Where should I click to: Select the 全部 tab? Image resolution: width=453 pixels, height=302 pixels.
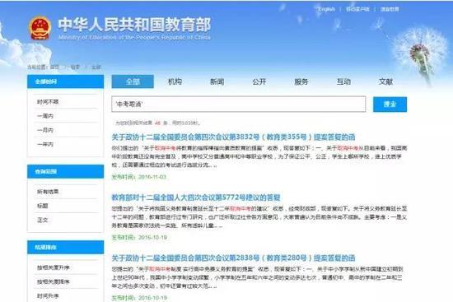133,81
